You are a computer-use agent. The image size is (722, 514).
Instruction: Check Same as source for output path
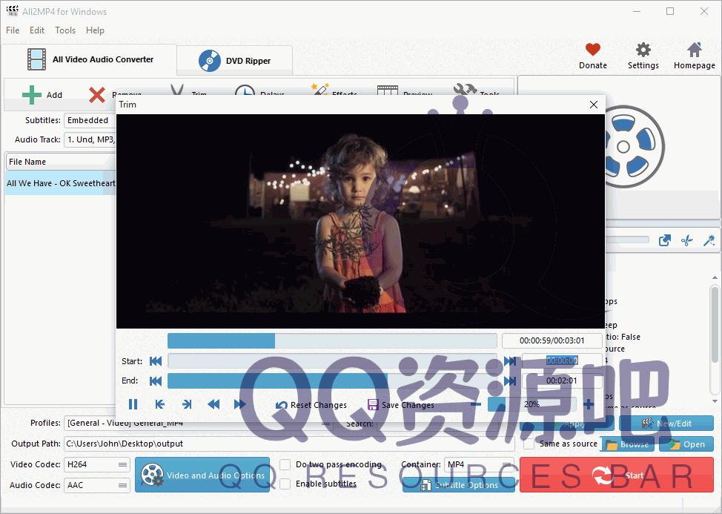(x=529, y=444)
